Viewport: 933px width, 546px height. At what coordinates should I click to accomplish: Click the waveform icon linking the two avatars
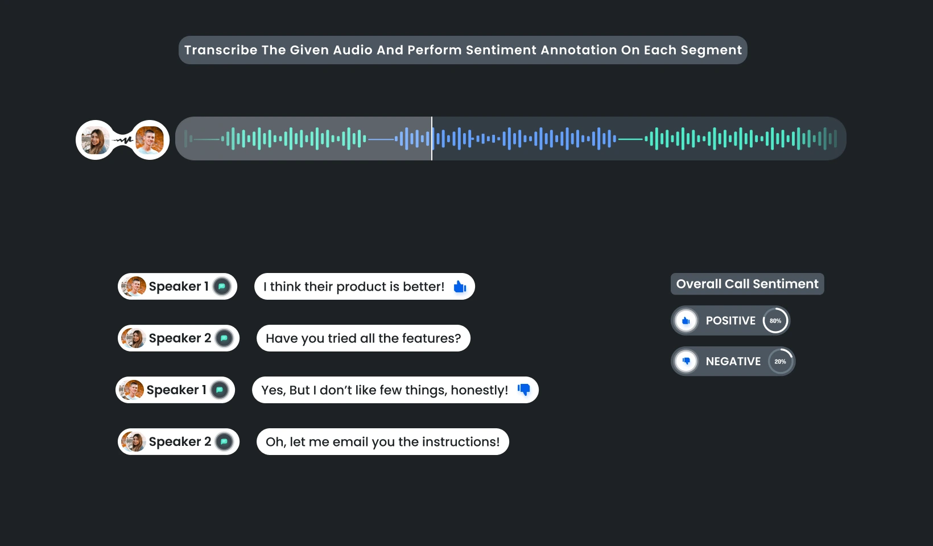coord(122,140)
